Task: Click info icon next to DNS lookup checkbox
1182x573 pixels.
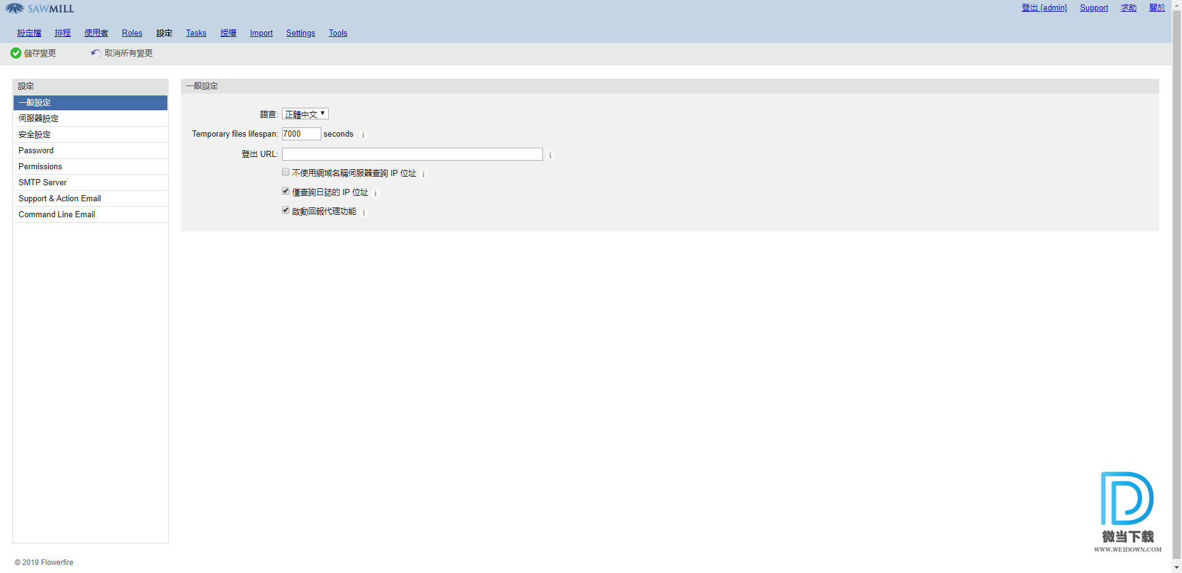Action: coord(424,174)
